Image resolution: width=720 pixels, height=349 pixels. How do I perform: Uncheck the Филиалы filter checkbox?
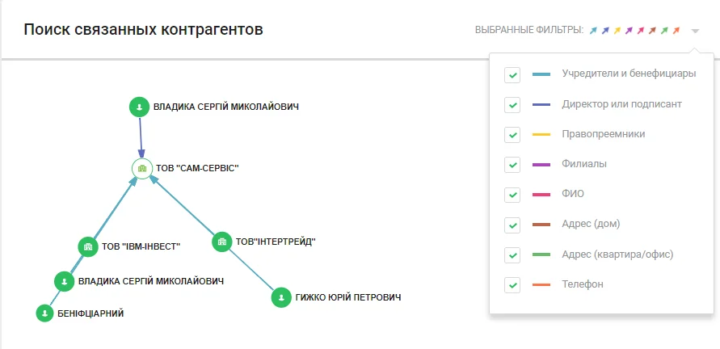(x=512, y=165)
